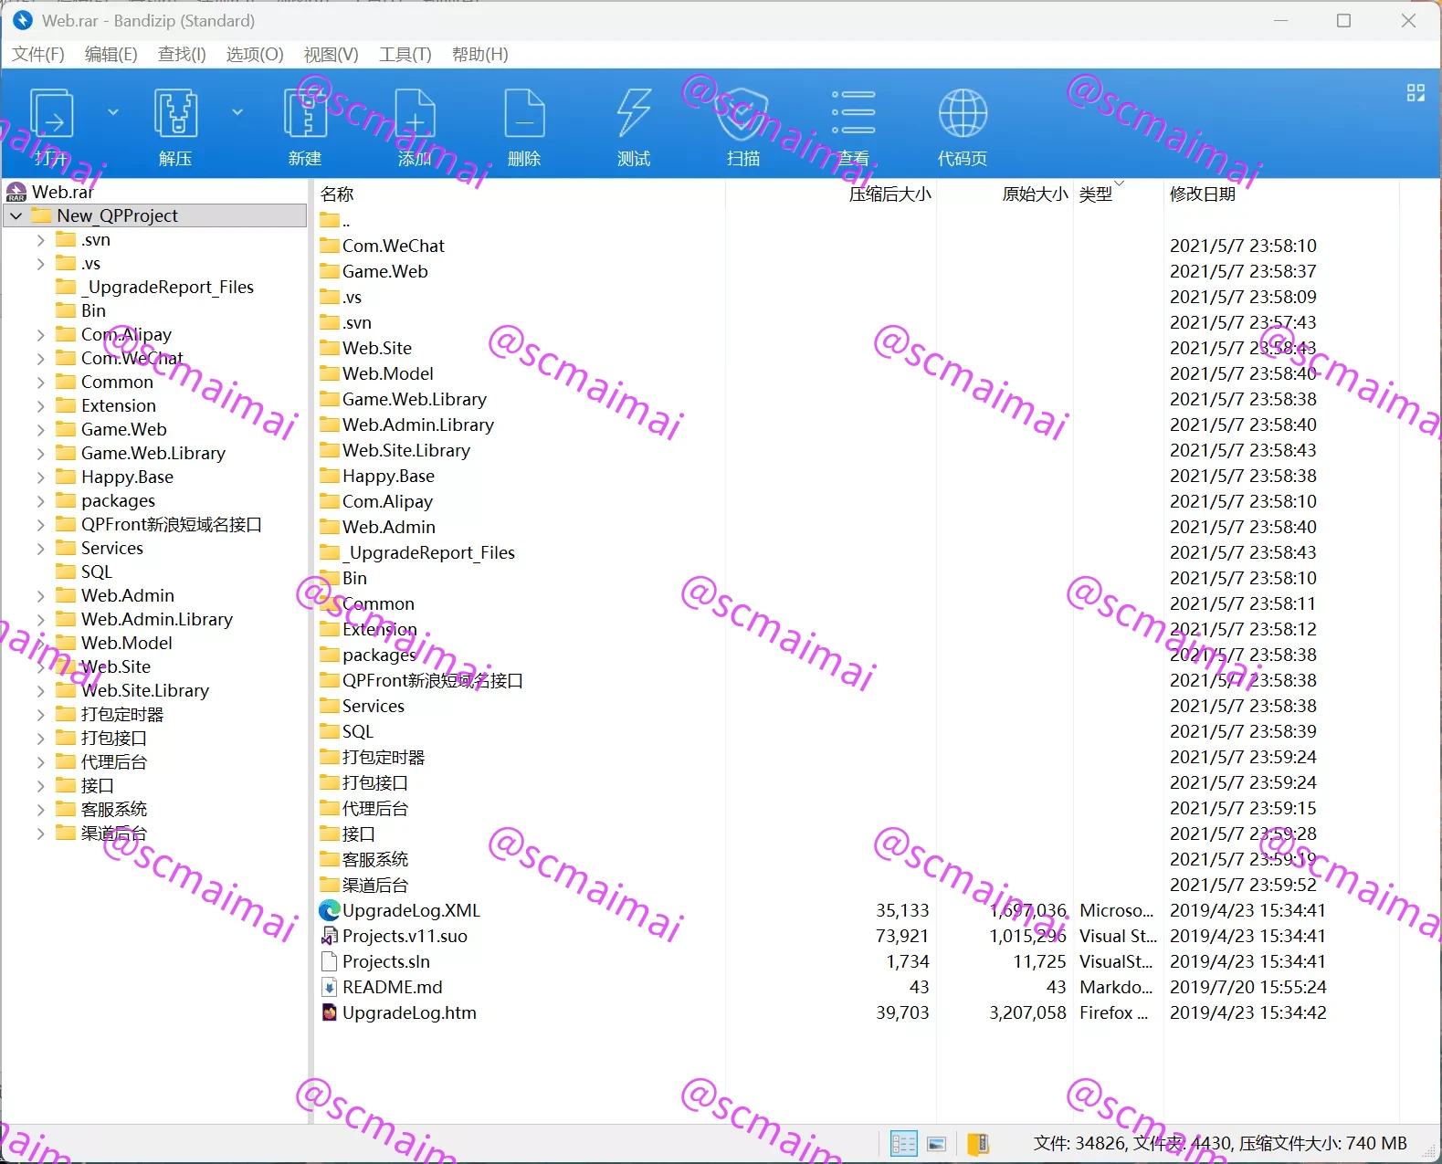
Task: Select Bin folder in the tree
Action: 93,310
